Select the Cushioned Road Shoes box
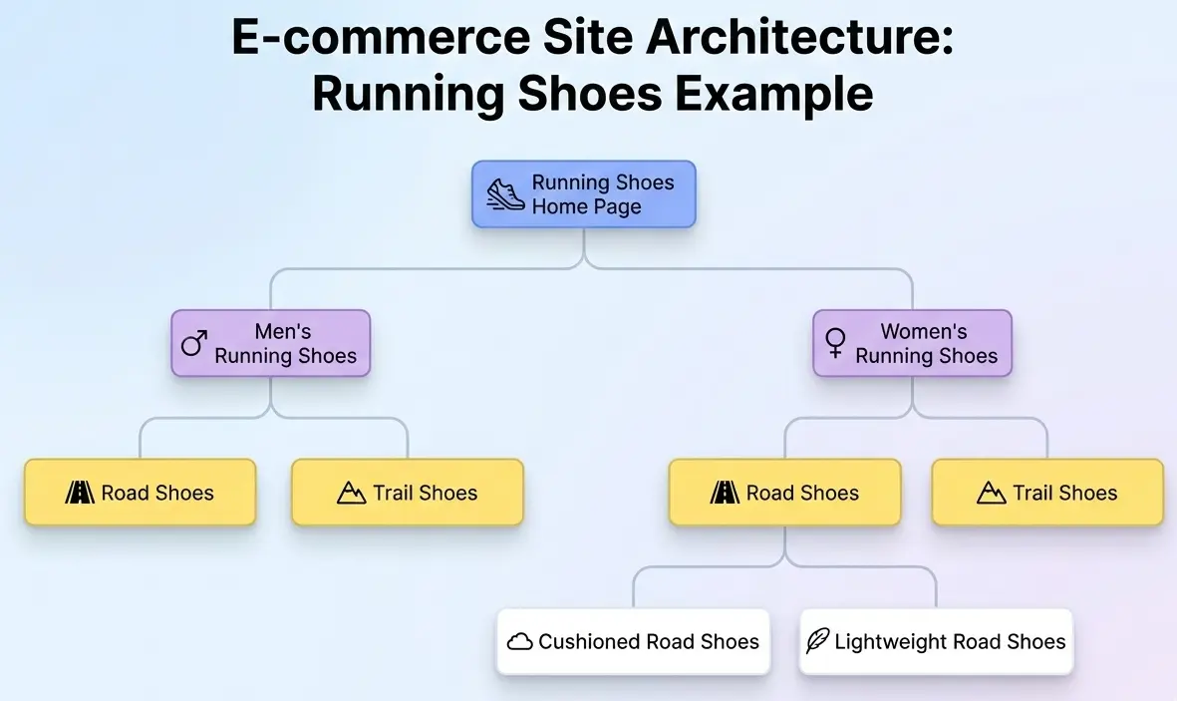The image size is (1177, 701). point(634,641)
